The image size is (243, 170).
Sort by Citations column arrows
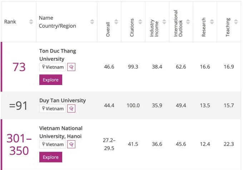(140, 22)
